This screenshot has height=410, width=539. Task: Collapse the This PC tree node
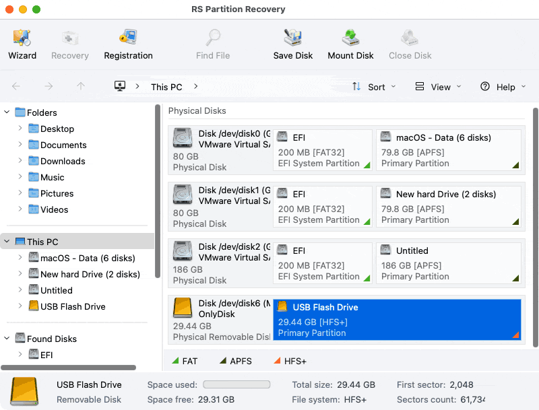7,242
